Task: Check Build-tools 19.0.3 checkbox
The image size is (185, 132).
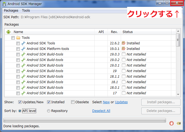Action: pyautogui.click(x=18, y=54)
